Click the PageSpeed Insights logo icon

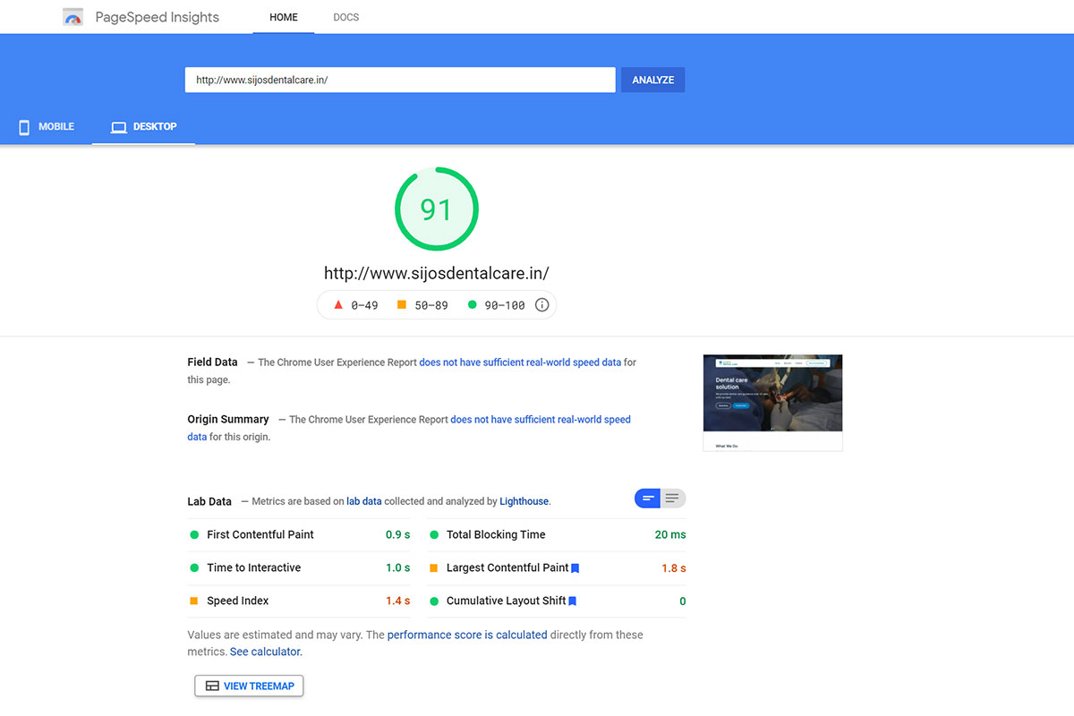tap(73, 17)
